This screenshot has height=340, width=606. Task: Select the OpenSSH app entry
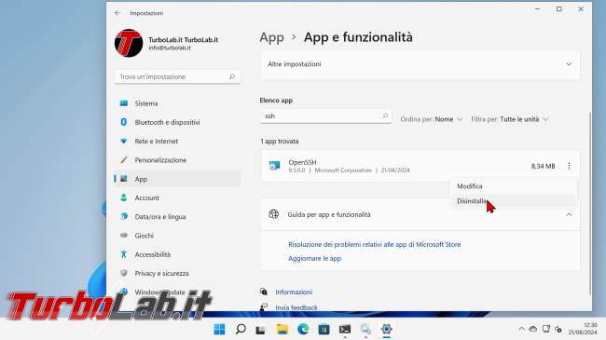[420, 166]
